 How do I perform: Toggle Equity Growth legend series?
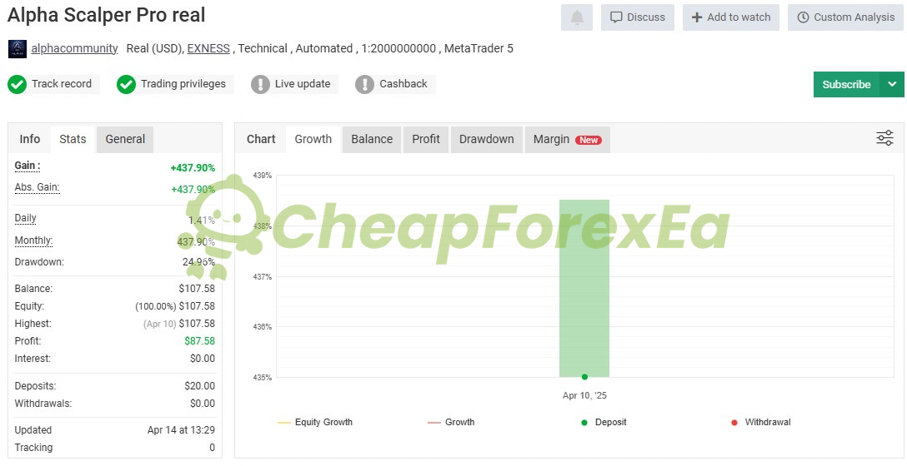315,422
